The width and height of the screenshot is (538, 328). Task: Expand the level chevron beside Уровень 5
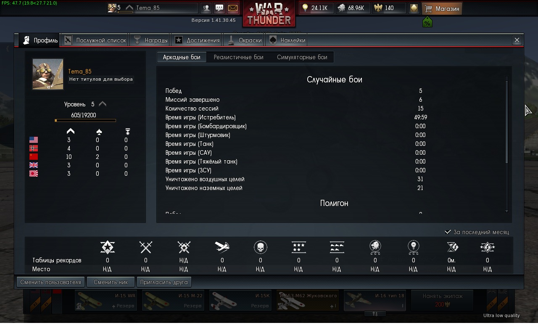coord(102,104)
